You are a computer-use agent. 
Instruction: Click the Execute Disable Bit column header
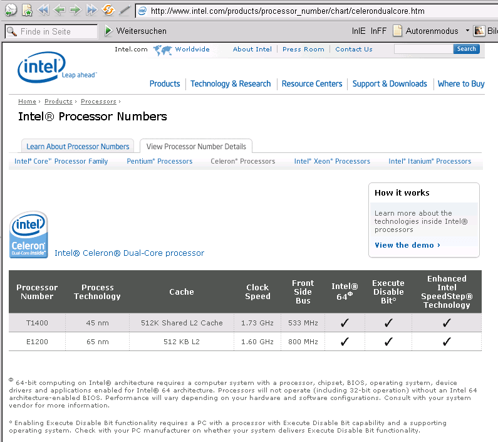tap(388, 292)
